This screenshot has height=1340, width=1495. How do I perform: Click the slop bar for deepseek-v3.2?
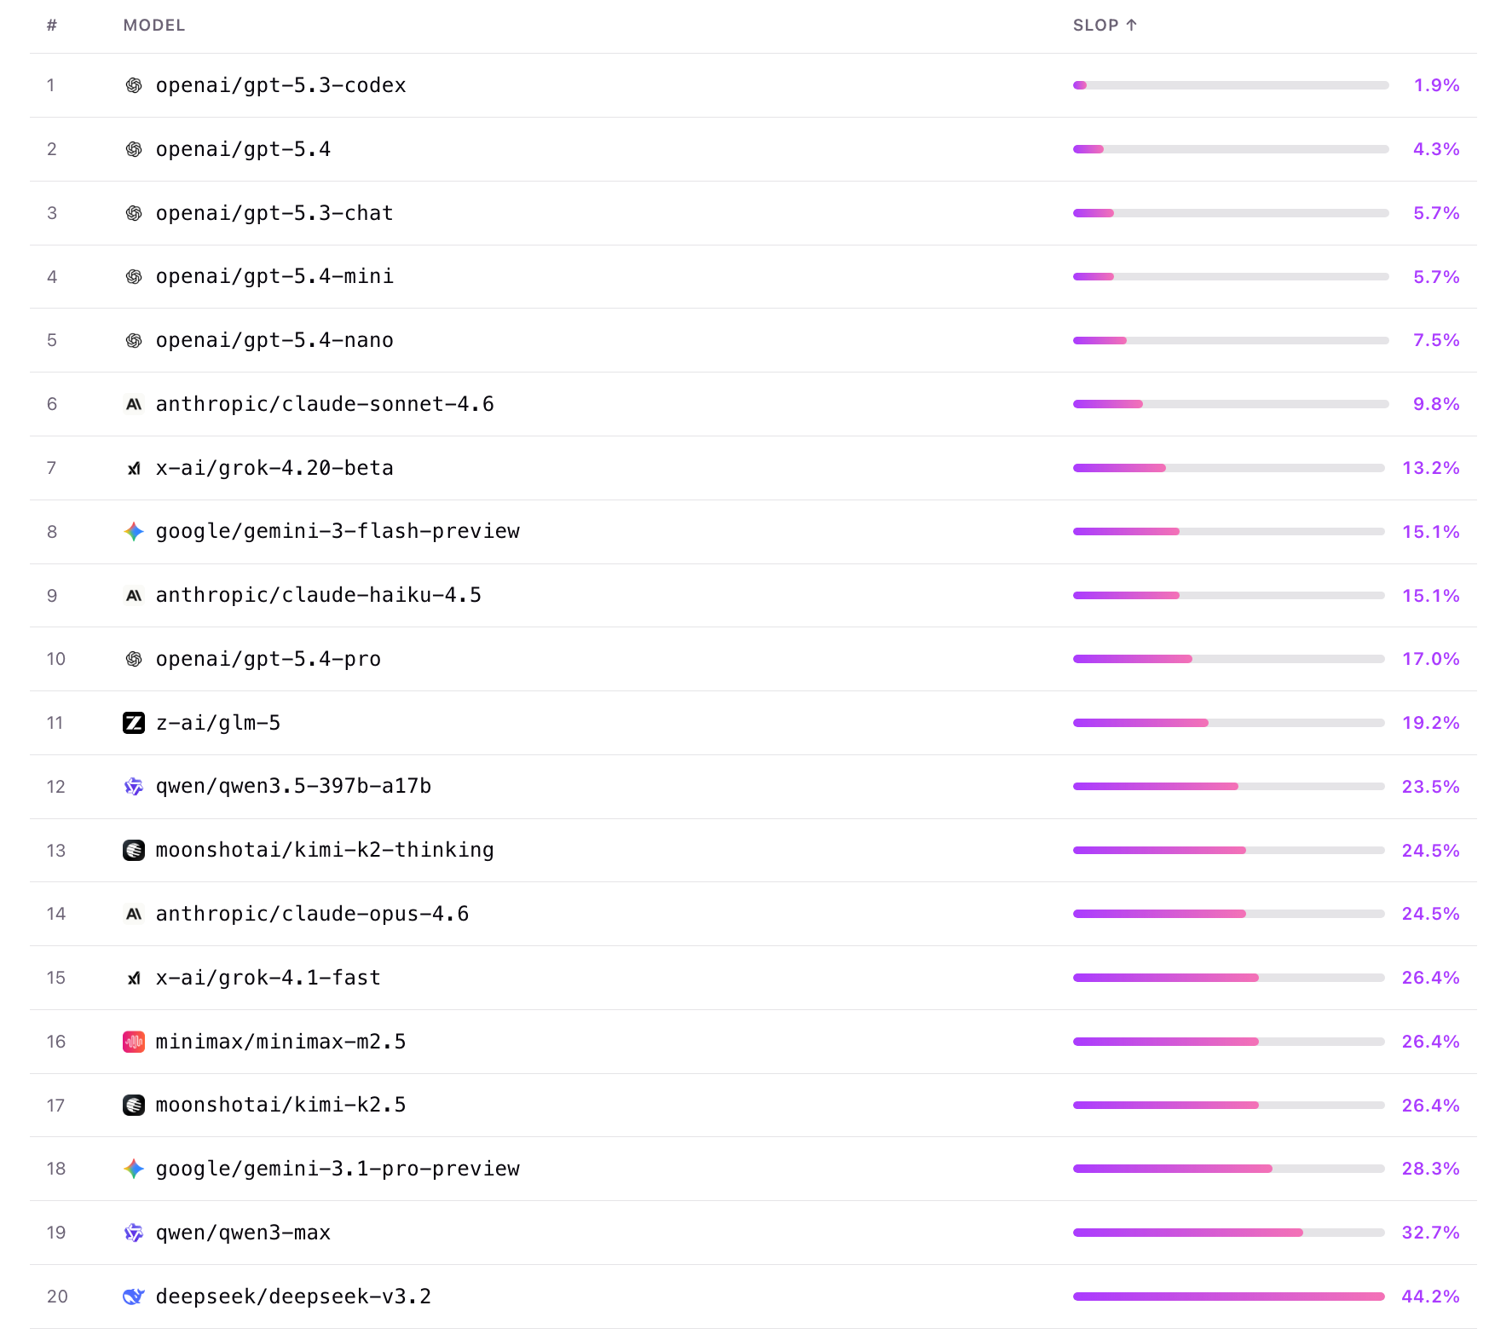(1228, 1297)
